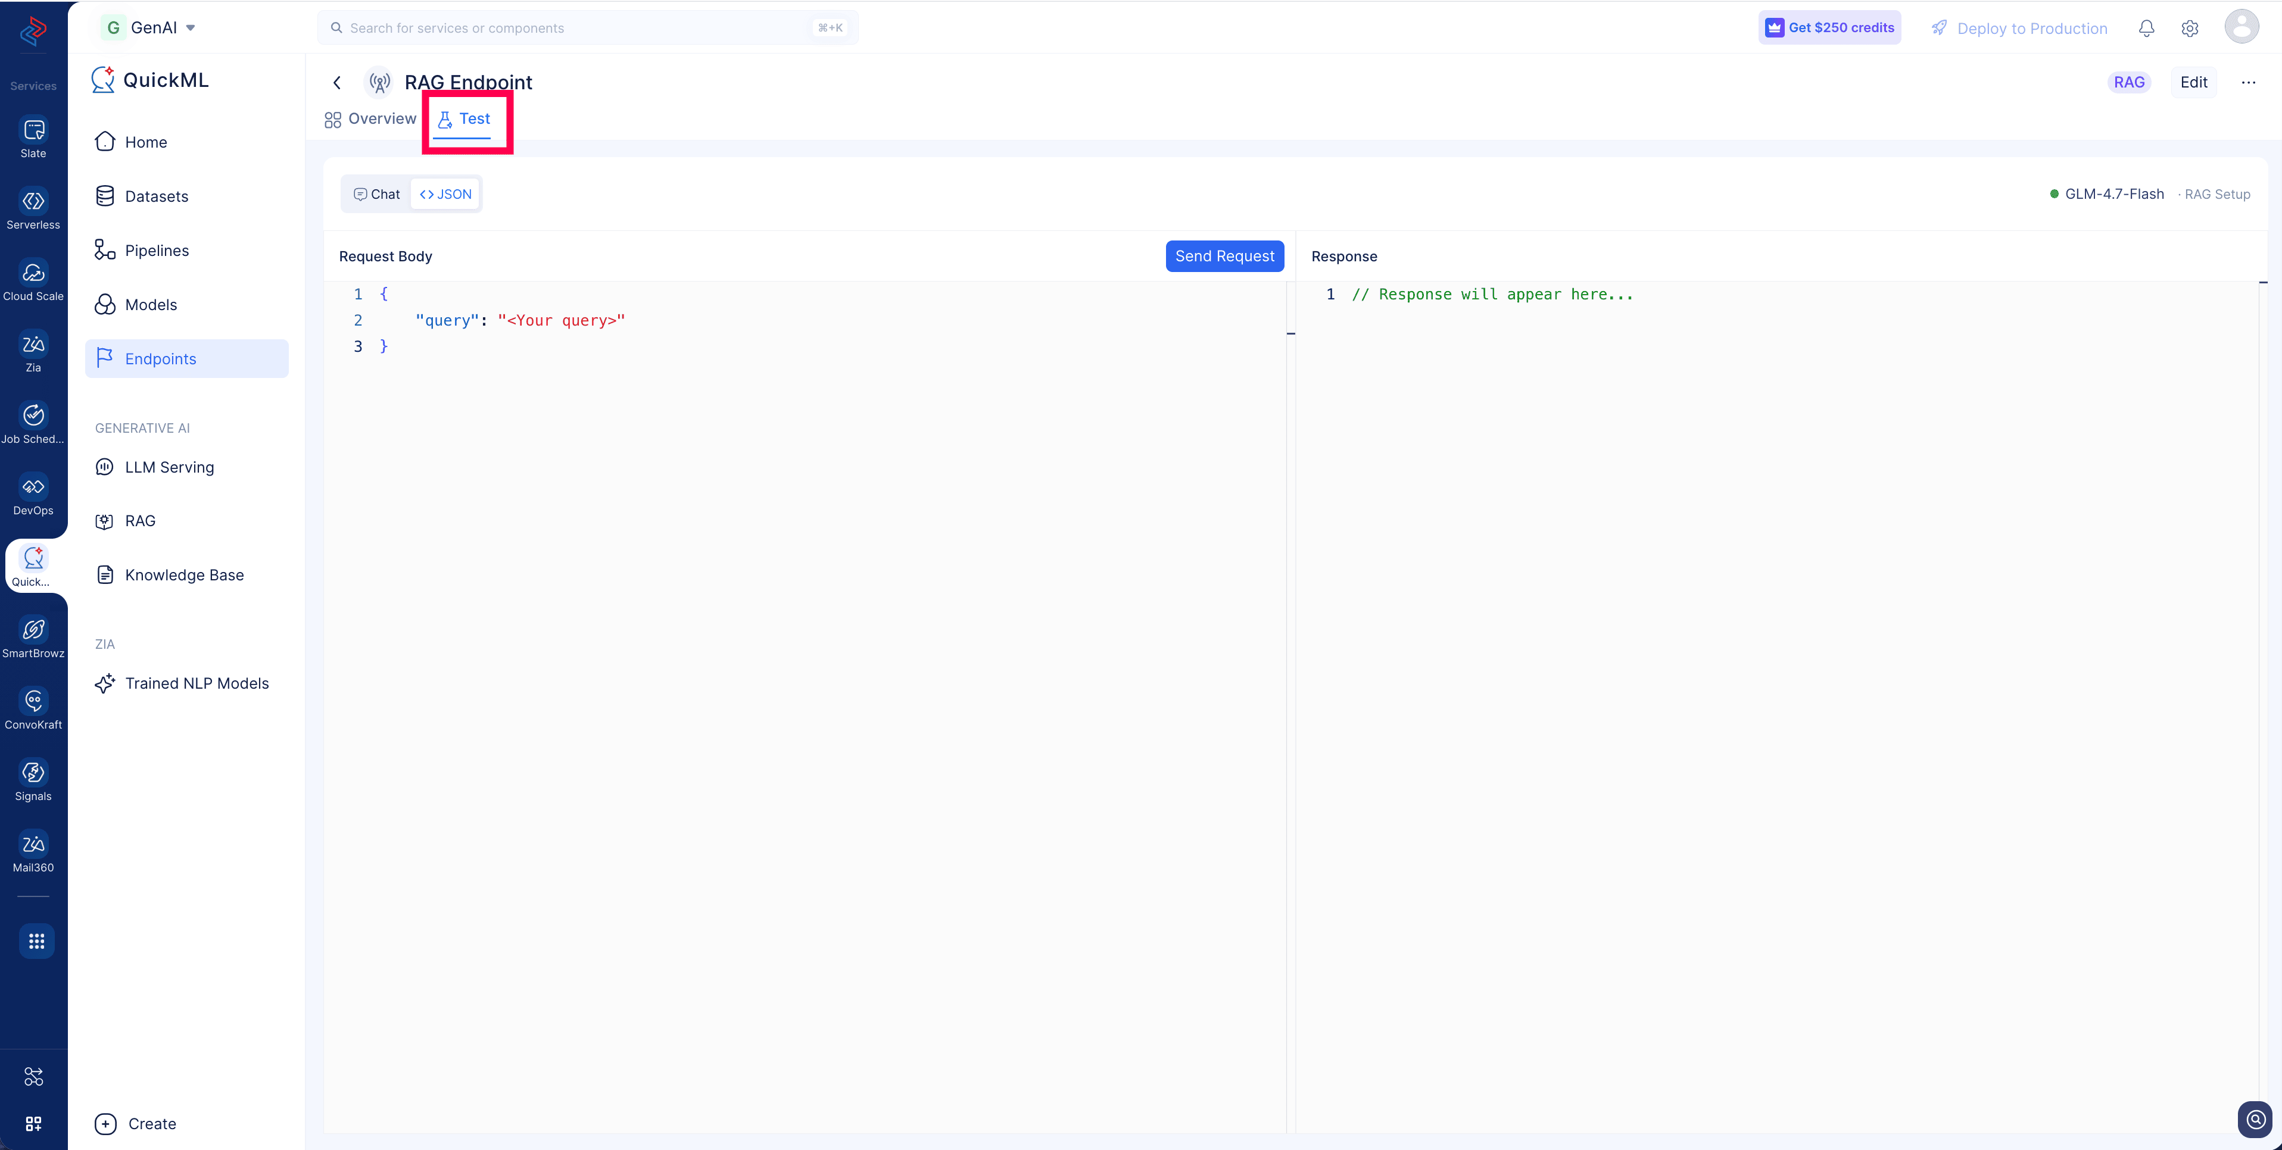
Task: Open the Cloud Scale service
Action: [34, 282]
